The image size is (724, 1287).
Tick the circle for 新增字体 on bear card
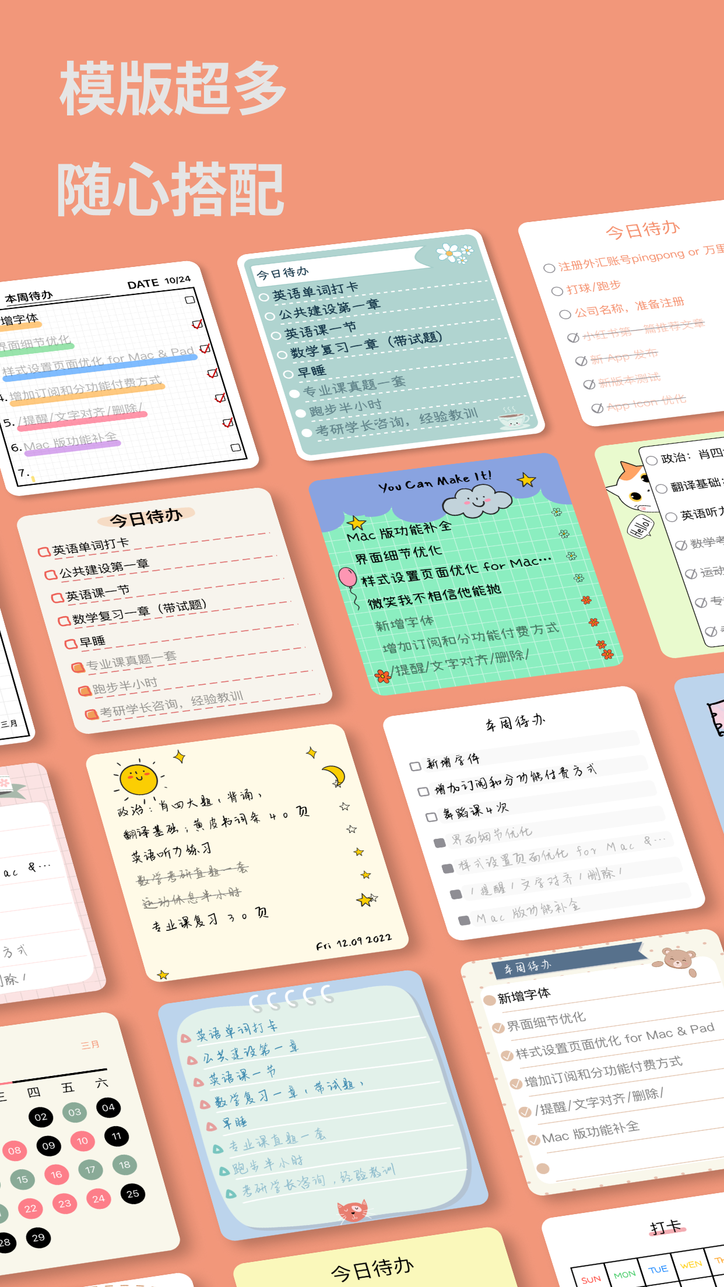(x=490, y=1000)
